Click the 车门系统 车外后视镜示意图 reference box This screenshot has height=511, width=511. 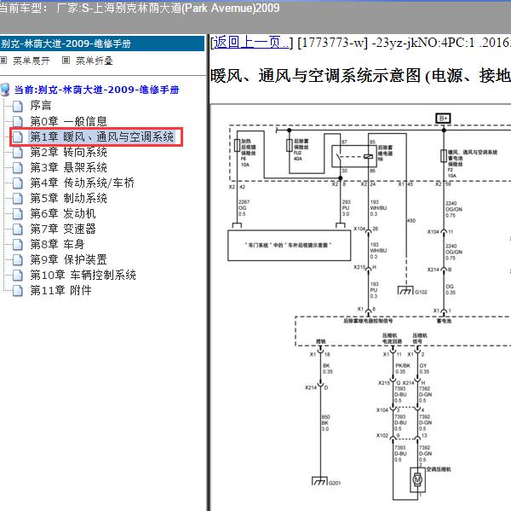coord(289,245)
